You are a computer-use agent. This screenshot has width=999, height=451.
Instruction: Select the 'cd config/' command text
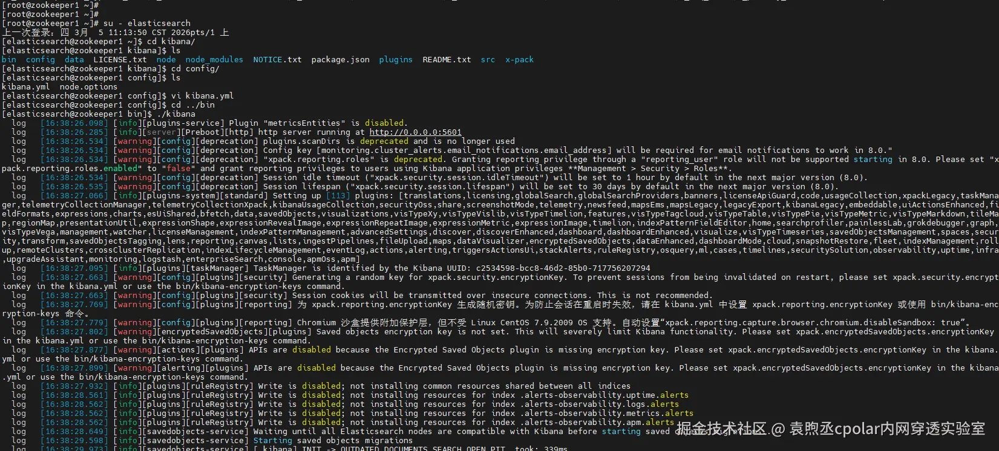pyautogui.click(x=195, y=68)
